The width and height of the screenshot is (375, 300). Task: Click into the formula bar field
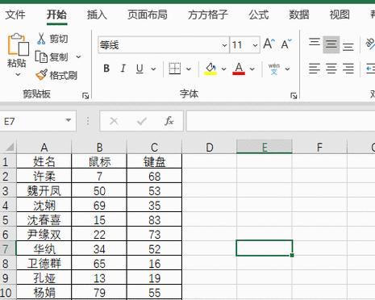(x=281, y=121)
